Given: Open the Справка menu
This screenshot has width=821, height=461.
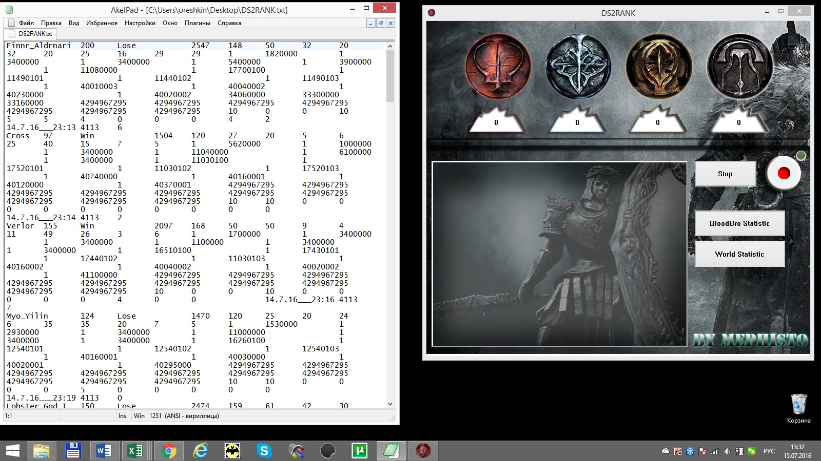Looking at the screenshot, I should point(229,23).
